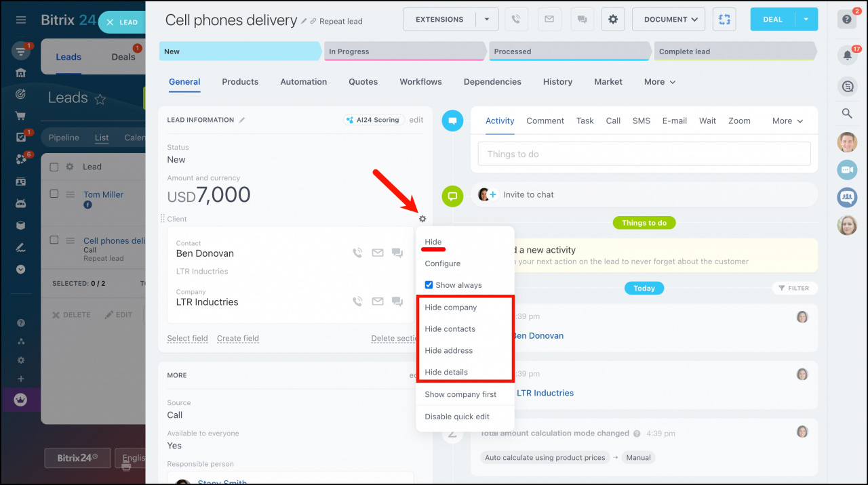The width and height of the screenshot is (868, 485).
Task: Click the Things to do input field
Action: [644, 154]
